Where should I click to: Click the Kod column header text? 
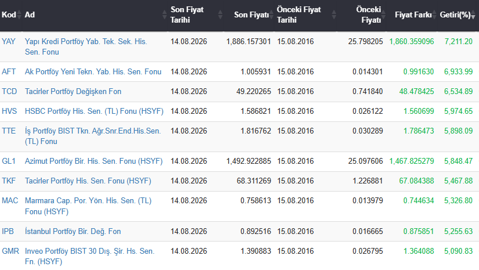tap(9, 15)
